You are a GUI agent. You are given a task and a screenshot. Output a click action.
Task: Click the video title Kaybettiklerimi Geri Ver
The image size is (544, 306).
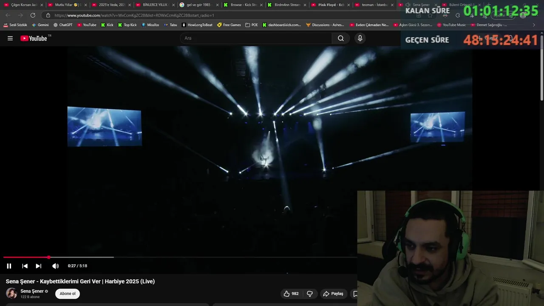(80, 281)
